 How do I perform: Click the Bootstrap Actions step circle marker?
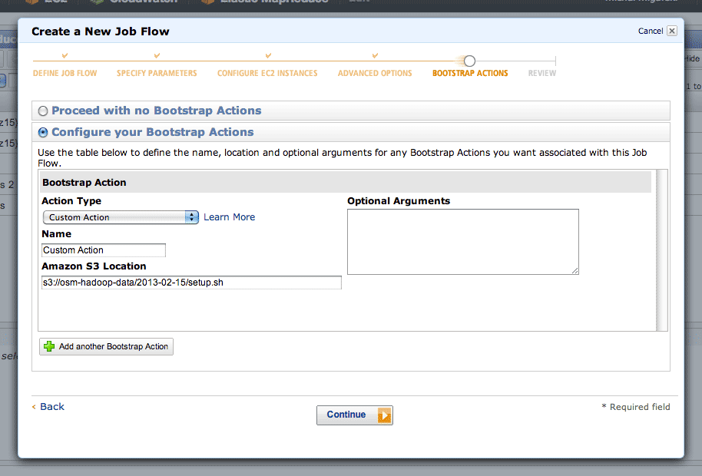(469, 61)
